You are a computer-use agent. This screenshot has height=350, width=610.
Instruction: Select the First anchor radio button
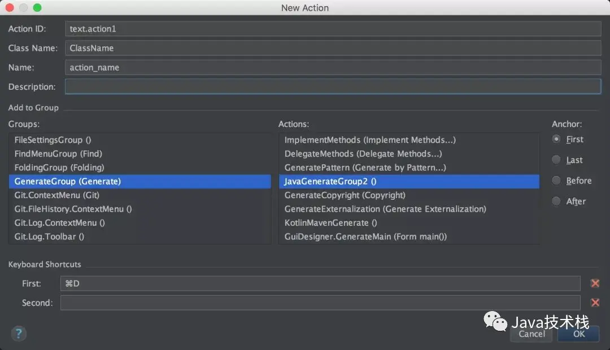(557, 139)
